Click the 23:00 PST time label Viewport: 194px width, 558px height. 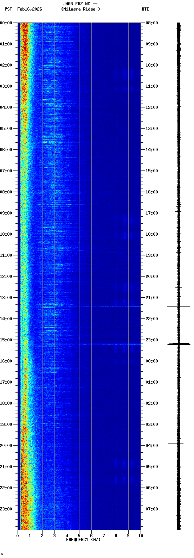pyautogui.click(x=6, y=509)
